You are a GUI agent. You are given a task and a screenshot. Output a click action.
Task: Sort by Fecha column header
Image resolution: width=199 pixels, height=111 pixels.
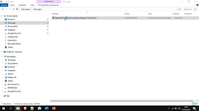tap(127, 14)
